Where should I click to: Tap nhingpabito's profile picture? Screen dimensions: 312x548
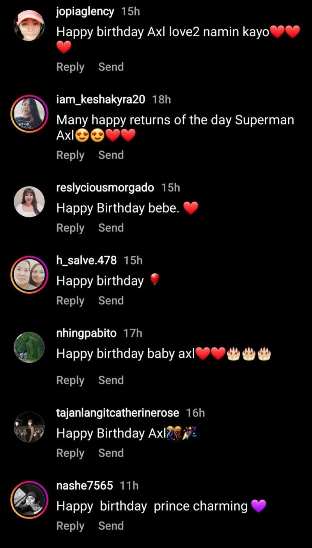pos(29,347)
